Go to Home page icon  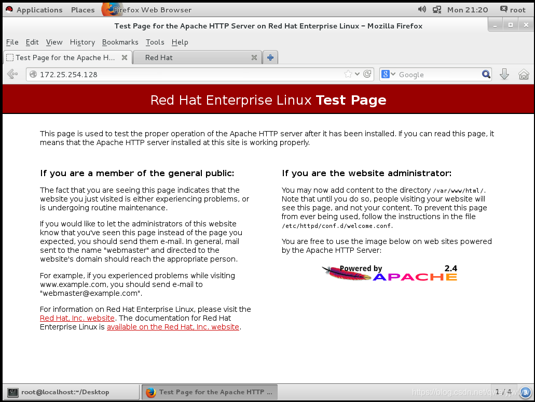524,74
